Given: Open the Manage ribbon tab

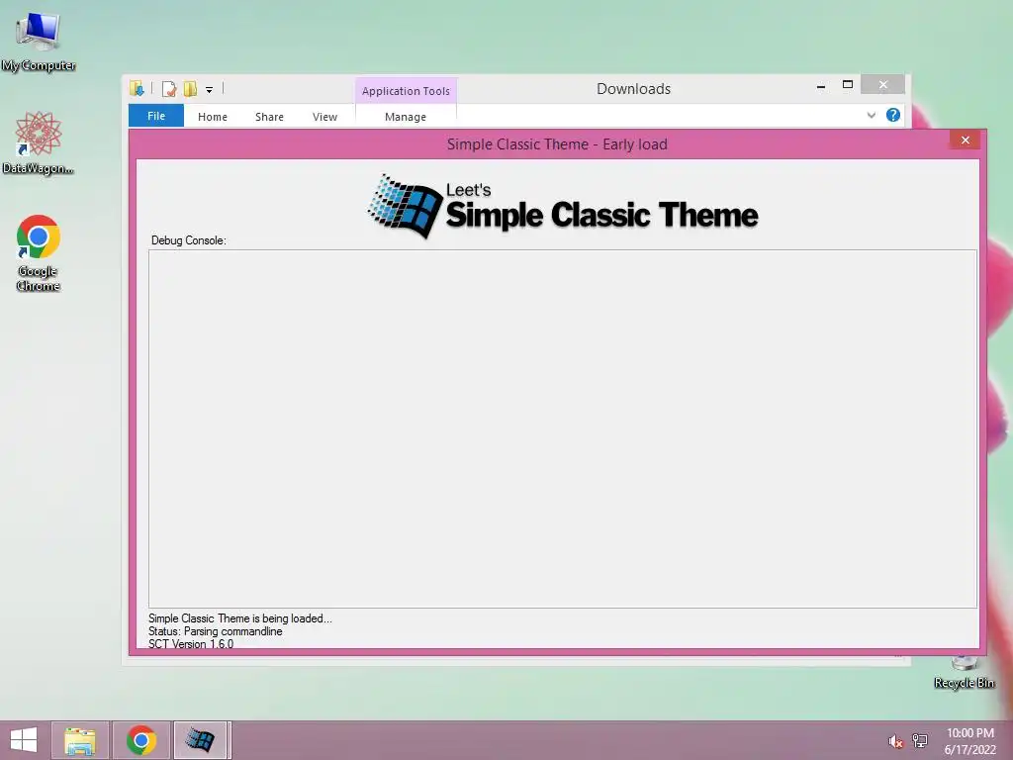Looking at the screenshot, I should coord(406,117).
